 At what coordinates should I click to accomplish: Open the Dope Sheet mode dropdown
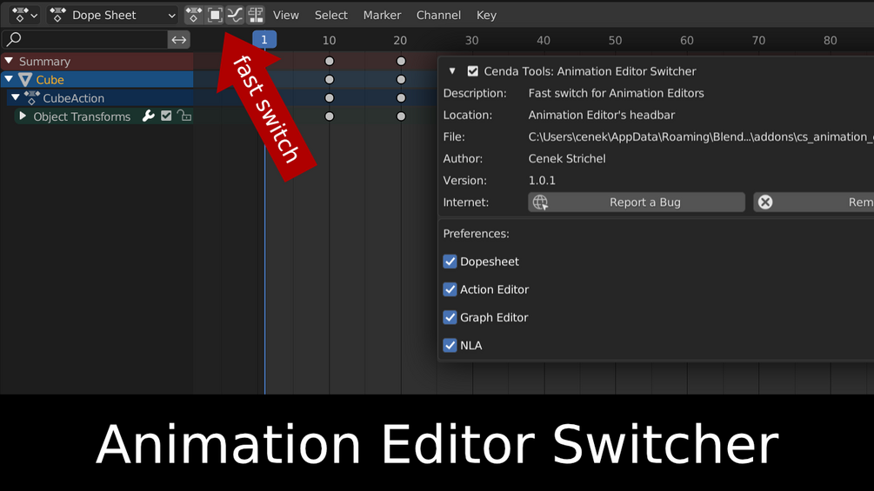coord(112,15)
